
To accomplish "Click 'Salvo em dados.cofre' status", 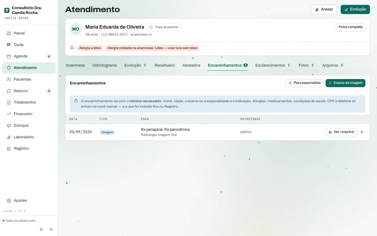I will 21,221.
